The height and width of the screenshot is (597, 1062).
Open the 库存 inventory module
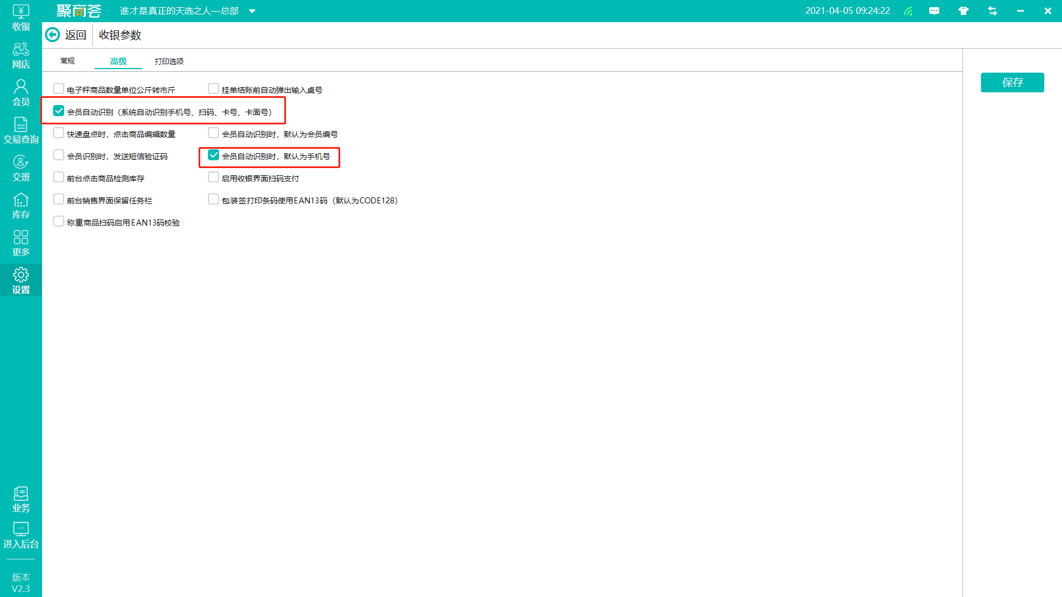click(x=21, y=206)
